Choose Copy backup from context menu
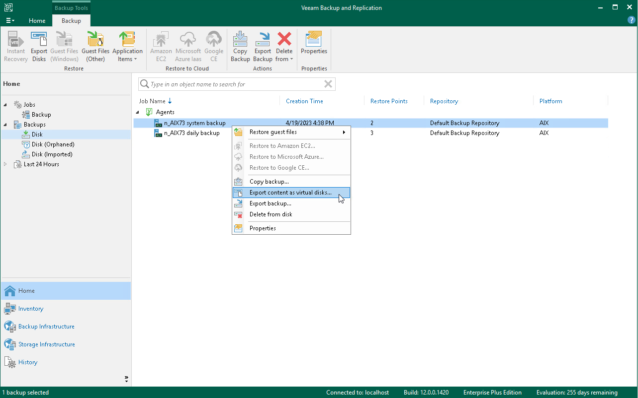The height and width of the screenshot is (398, 638). (x=291, y=182)
